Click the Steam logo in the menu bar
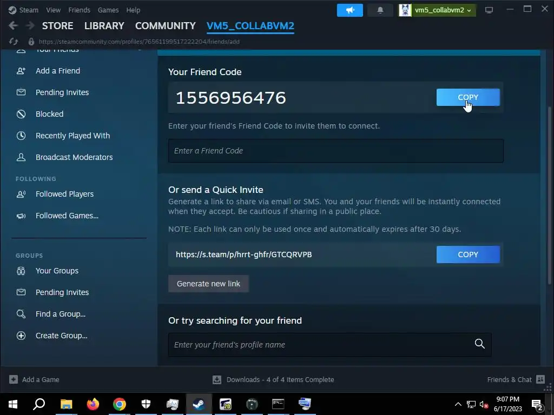The width and height of the screenshot is (554, 415). coord(12,10)
